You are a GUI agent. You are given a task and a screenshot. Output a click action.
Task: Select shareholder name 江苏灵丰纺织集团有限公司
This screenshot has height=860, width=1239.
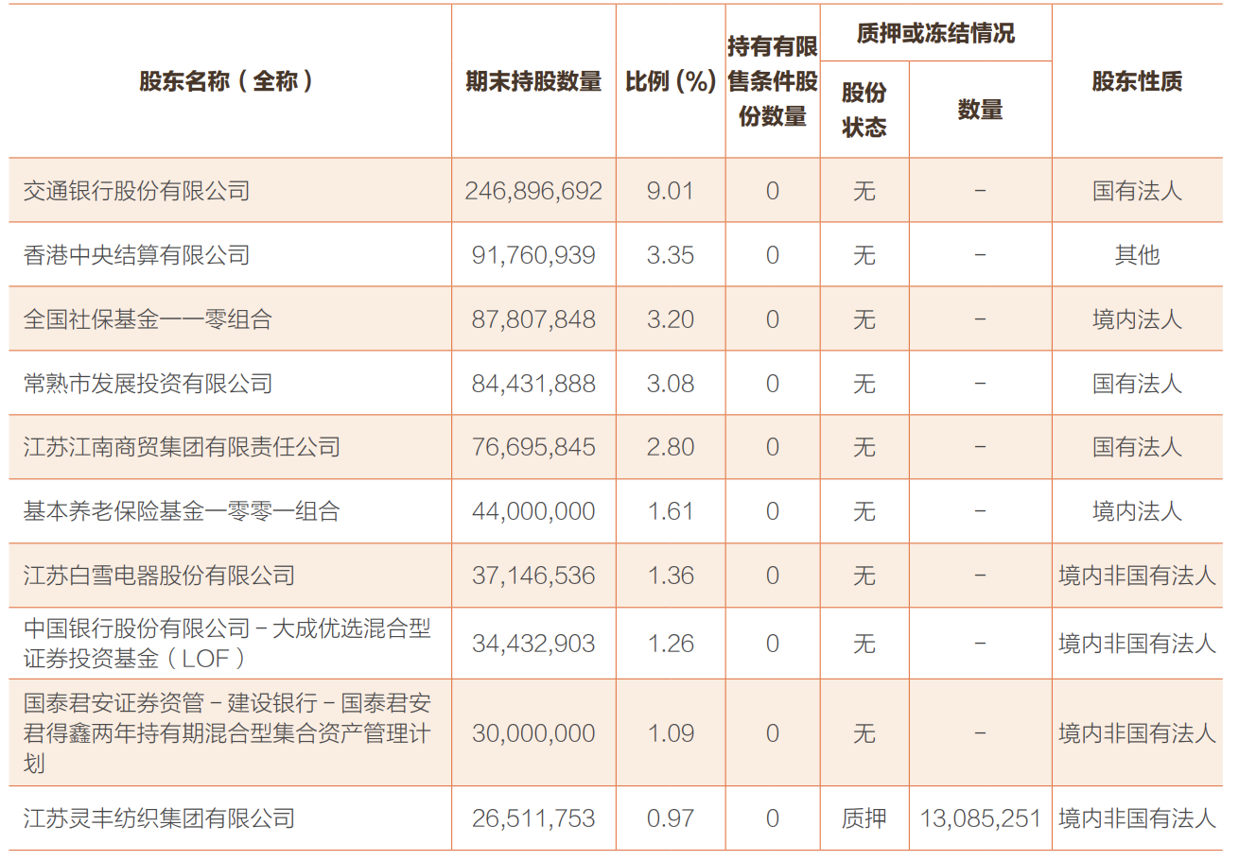[159, 817]
